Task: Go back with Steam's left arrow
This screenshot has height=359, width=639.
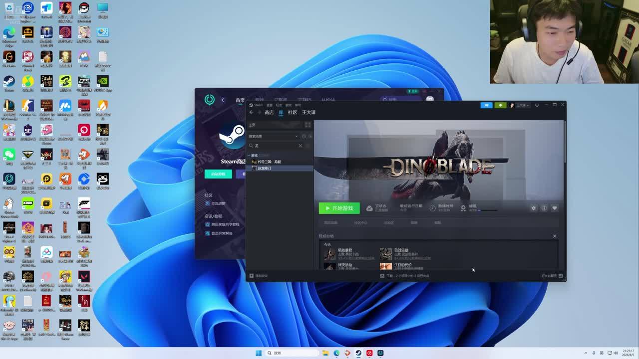Action: [x=252, y=113]
